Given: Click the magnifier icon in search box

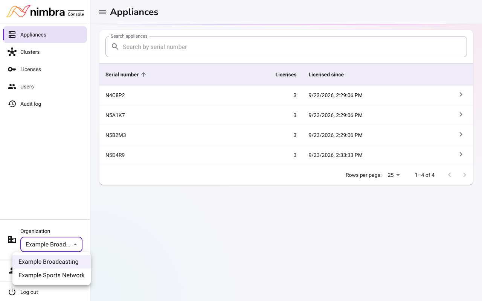Looking at the screenshot, I should (x=115, y=47).
